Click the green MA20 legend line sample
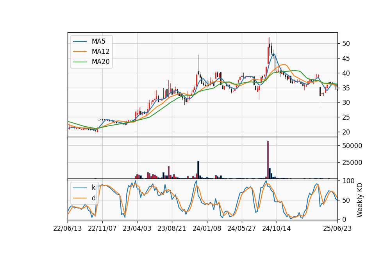The height and width of the screenshot is (269, 375). tap(80, 62)
